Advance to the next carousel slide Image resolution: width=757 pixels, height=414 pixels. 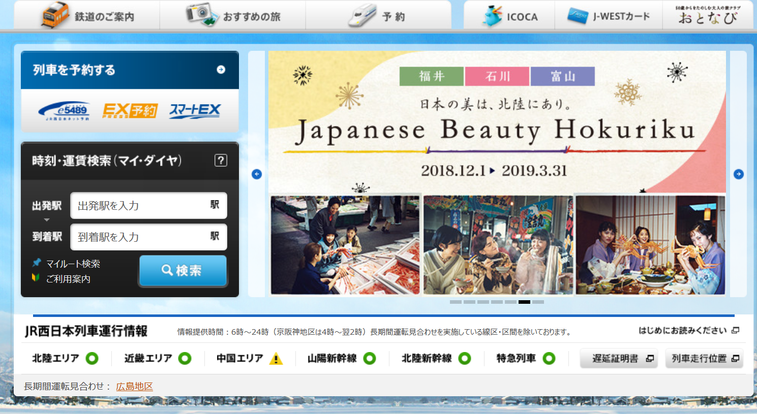[738, 174]
